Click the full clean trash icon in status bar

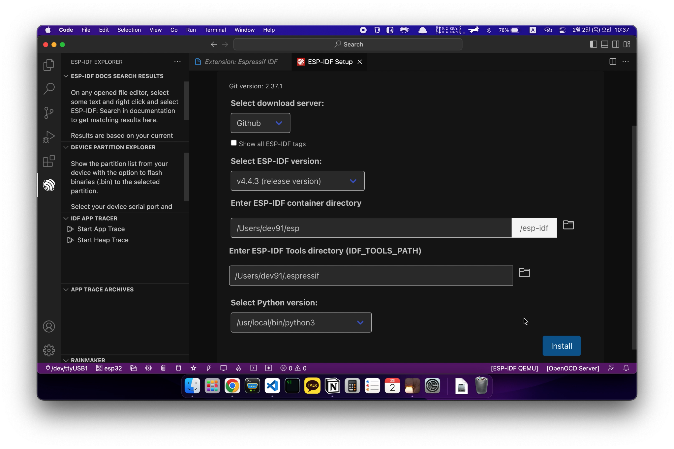[x=163, y=368]
